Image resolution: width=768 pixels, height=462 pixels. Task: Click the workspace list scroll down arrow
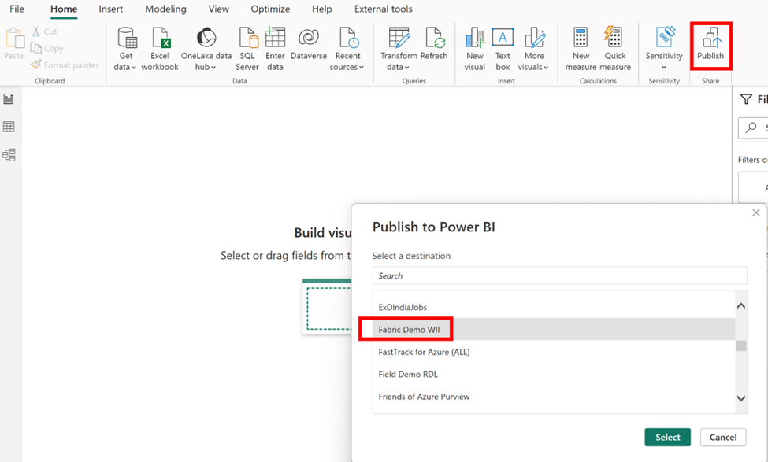point(741,398)
